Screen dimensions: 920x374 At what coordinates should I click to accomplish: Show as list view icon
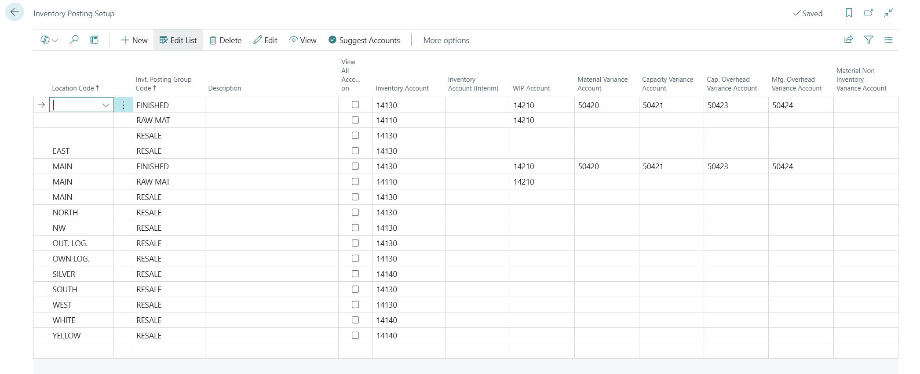pyautogui.click(x=889, y=40)
